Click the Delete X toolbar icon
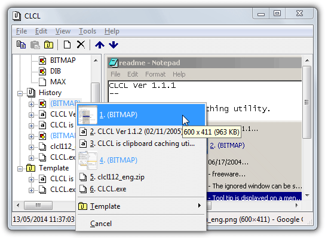 coord(81,44)
